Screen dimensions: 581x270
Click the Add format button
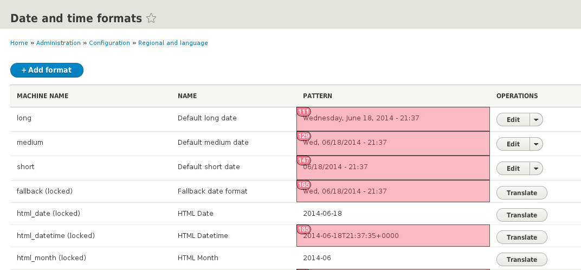47,70
